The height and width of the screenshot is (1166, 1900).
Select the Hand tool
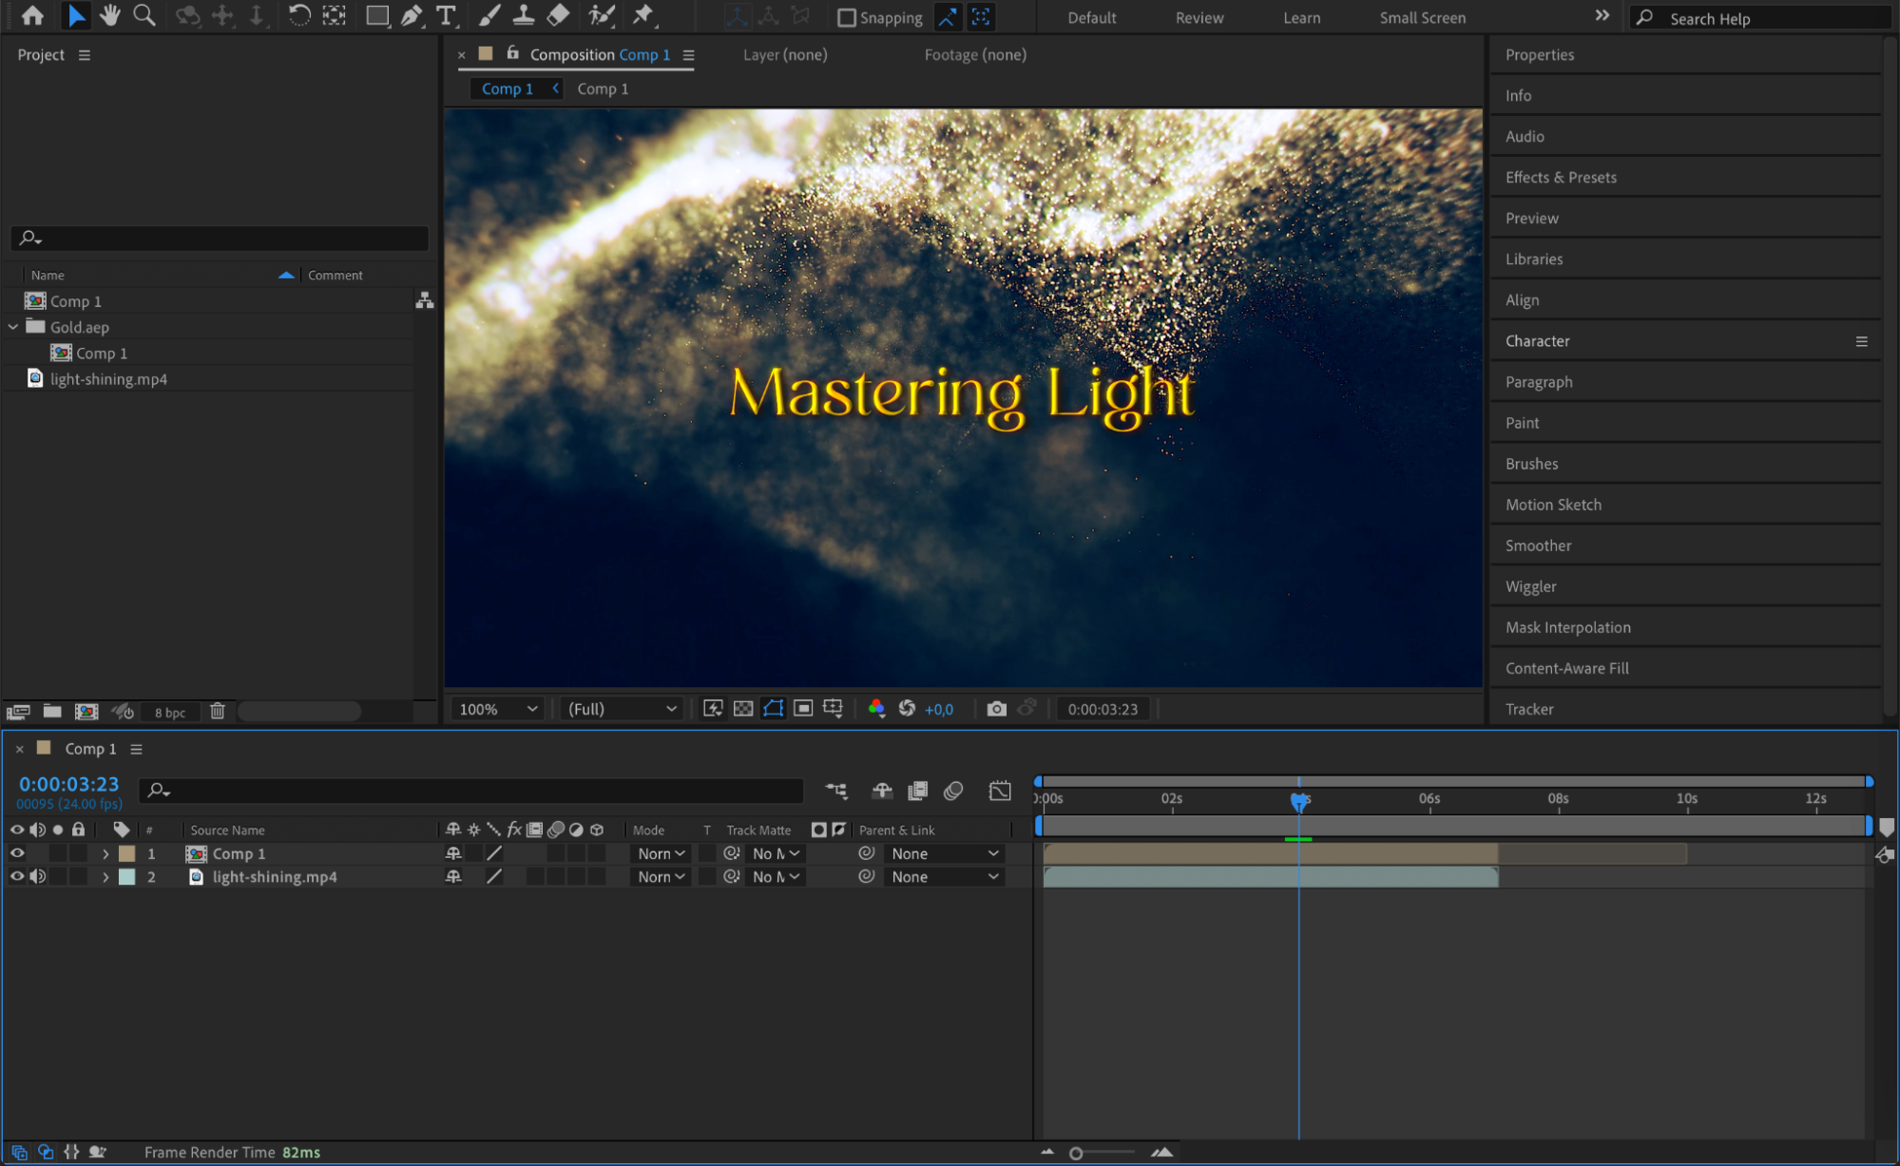[x=110, y=16]
